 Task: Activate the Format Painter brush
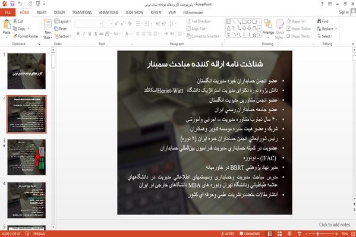15,36
